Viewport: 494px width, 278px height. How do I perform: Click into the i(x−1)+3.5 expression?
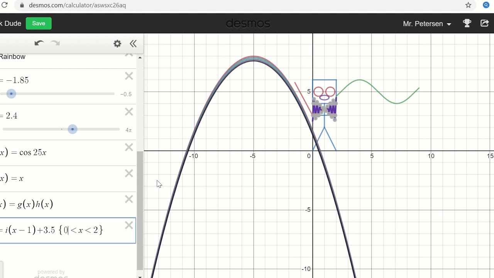(68, 231)
